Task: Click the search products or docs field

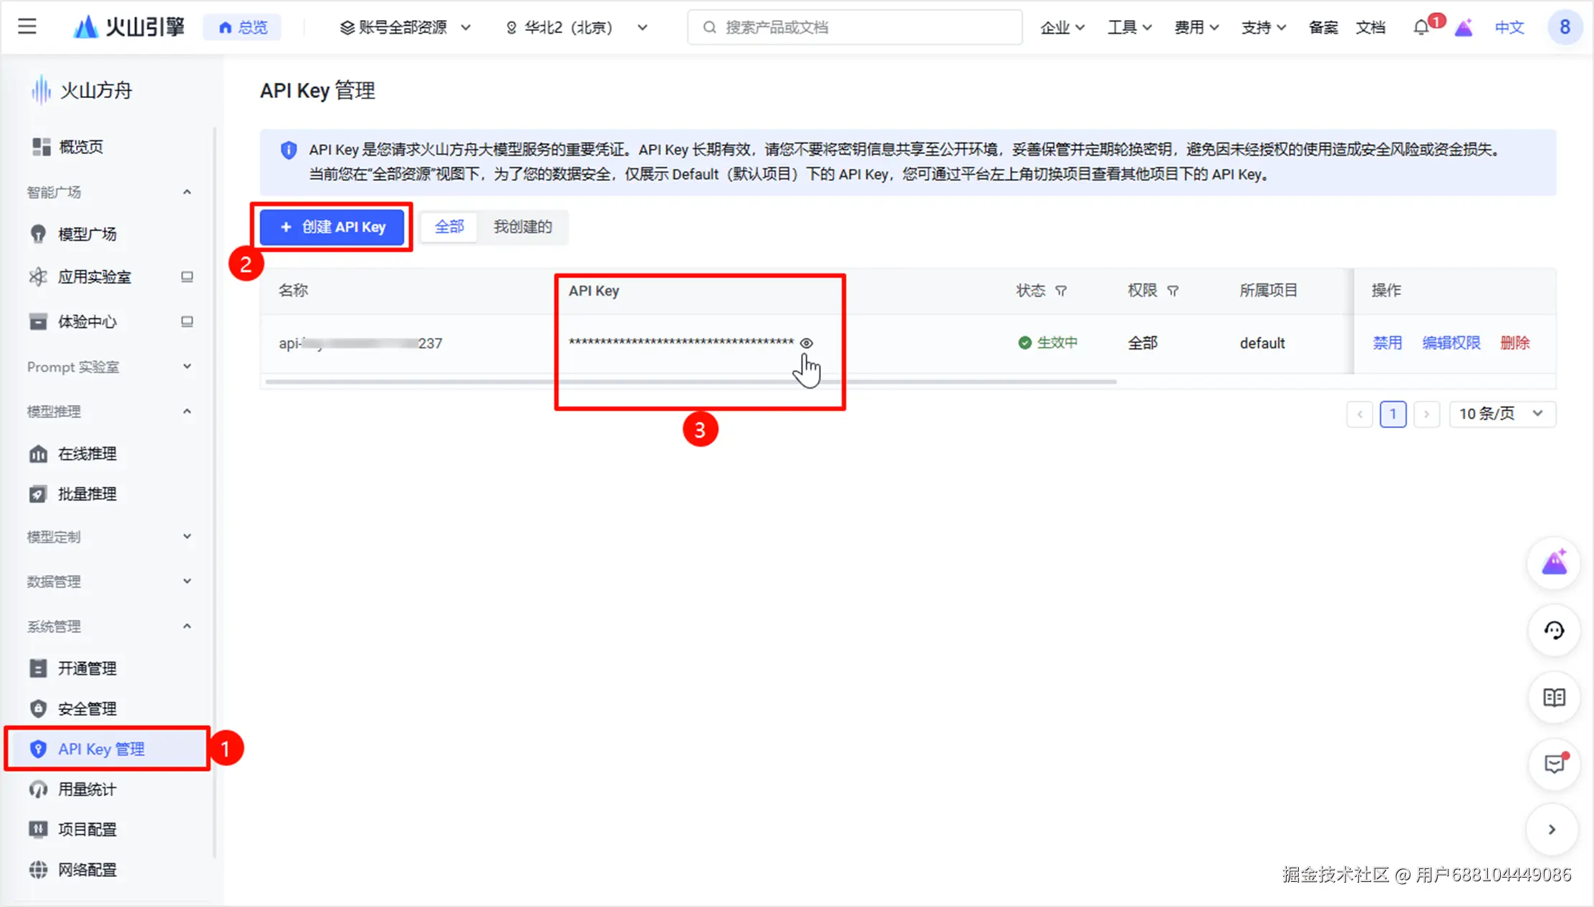Action: tap(854, 27)
